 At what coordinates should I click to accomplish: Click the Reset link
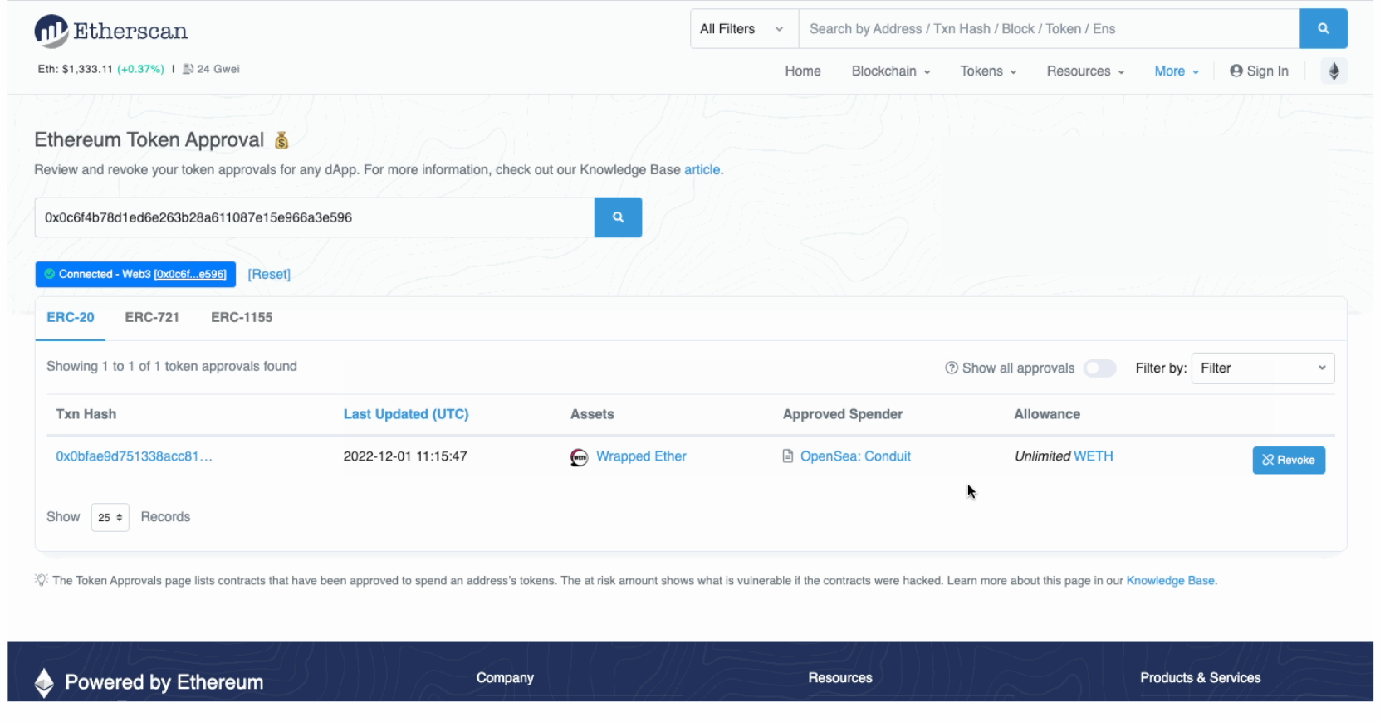269,275
